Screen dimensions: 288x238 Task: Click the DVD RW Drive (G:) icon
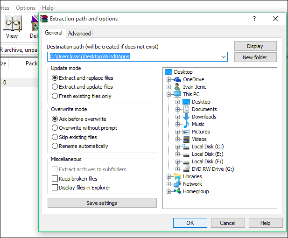(187, 169)
